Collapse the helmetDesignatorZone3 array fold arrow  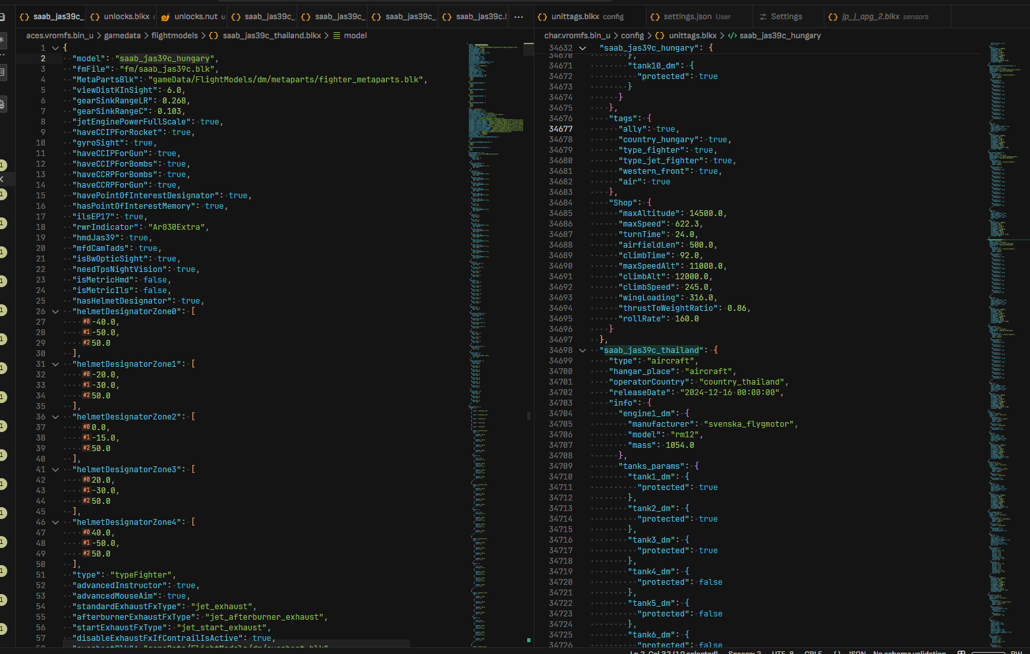point(55,470)
